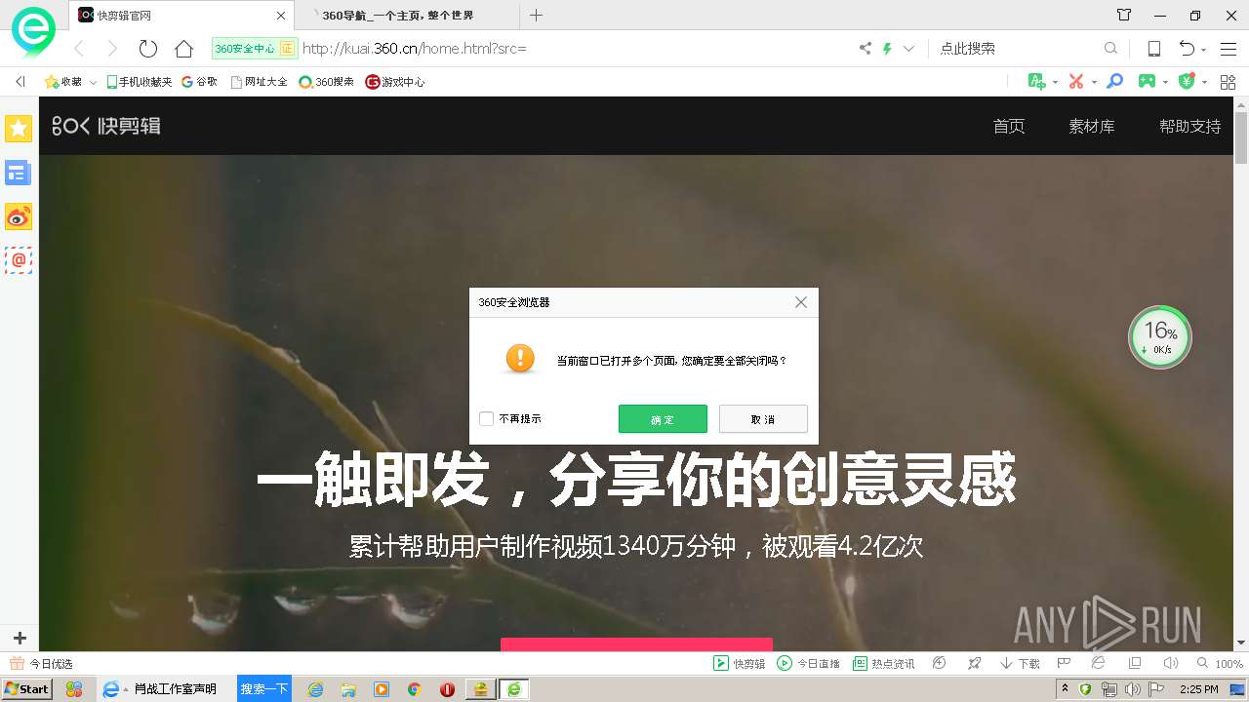Click the accelerator ball showing 16%
The image size is (1249, 702).
pos(1159,337)
